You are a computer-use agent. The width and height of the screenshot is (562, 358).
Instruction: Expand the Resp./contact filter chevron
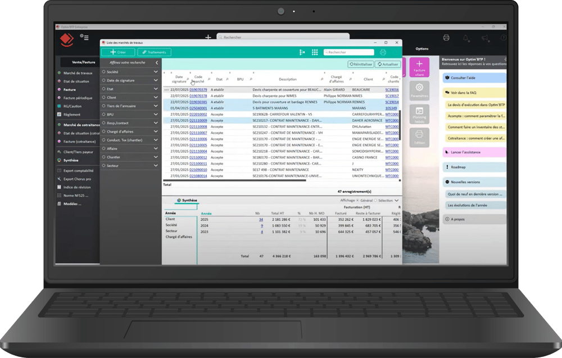(156, 123)
